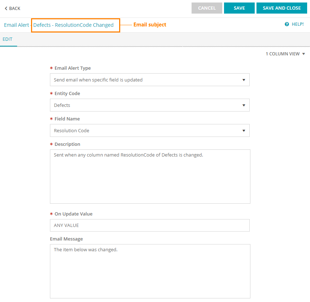Click the HELP! text link
This screenshot has width=310, height=302.
point(298,24)
